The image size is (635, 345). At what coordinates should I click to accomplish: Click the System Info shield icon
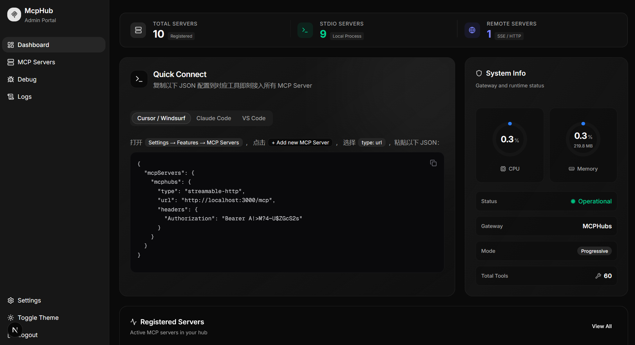479,73
